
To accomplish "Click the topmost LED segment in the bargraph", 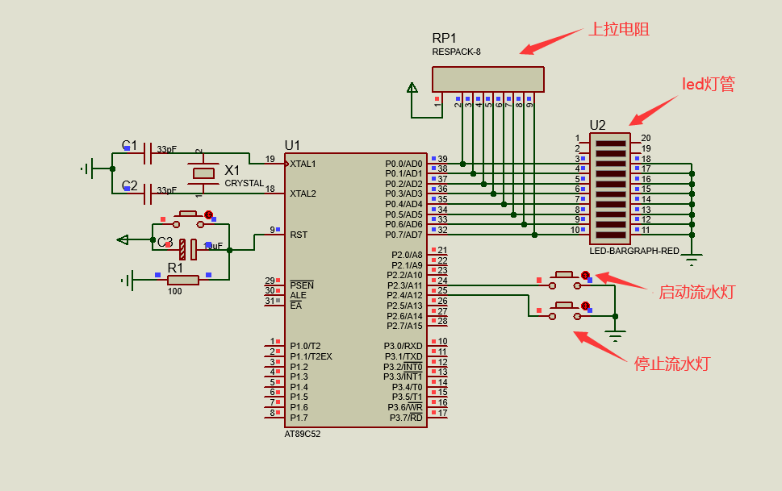I will (610, 144).
